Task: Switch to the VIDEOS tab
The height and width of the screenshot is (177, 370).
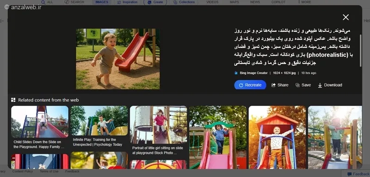Action: (212, 2)
